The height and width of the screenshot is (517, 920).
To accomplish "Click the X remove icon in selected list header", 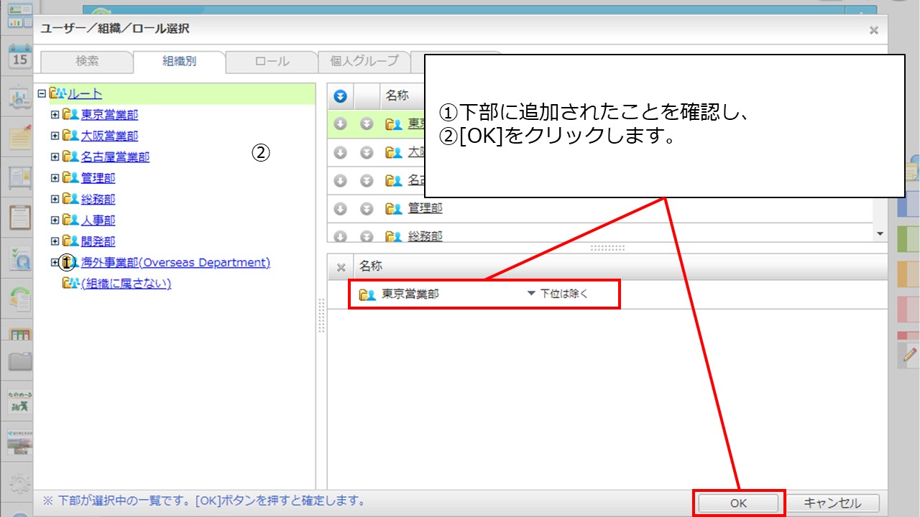I will (x=341, y=267).
